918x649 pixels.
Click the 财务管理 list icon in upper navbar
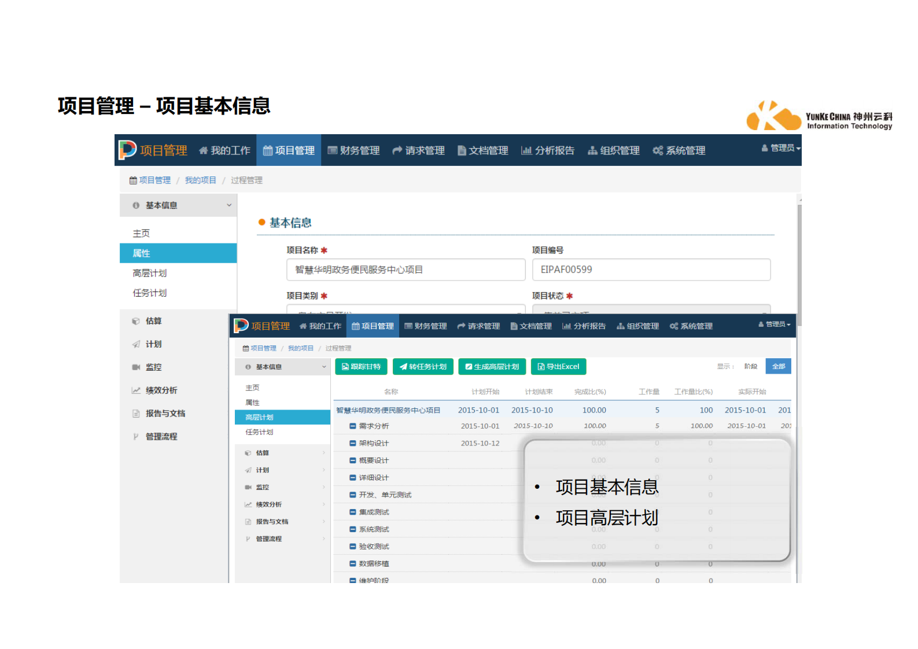(333, 150)
